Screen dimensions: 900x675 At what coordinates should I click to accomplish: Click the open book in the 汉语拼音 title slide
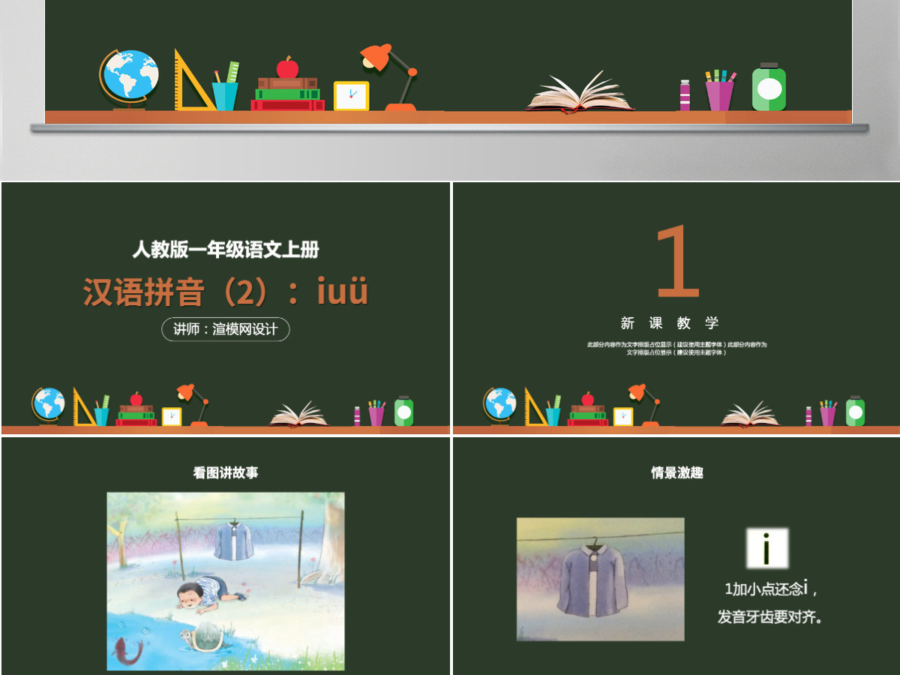click(x=299, y=414)
